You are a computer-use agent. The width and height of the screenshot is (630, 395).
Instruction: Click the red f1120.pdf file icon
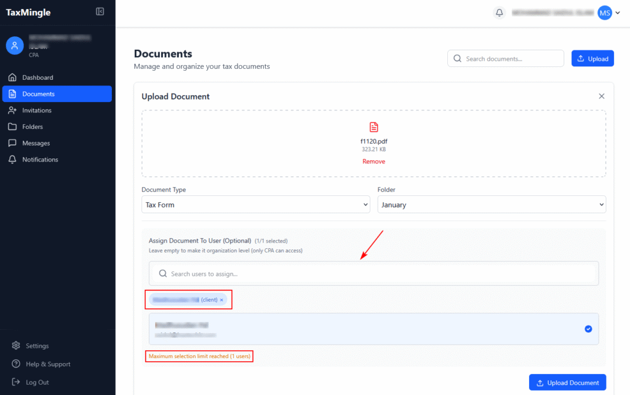click(373, 127)
